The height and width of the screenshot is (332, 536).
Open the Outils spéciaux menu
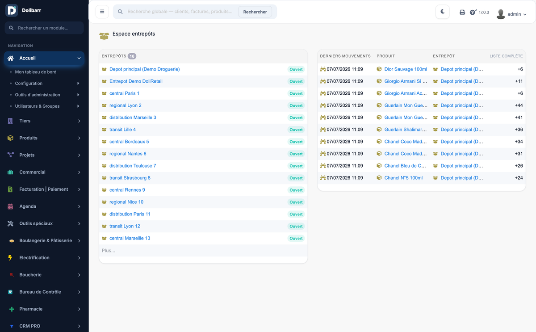tap(44, 223)
